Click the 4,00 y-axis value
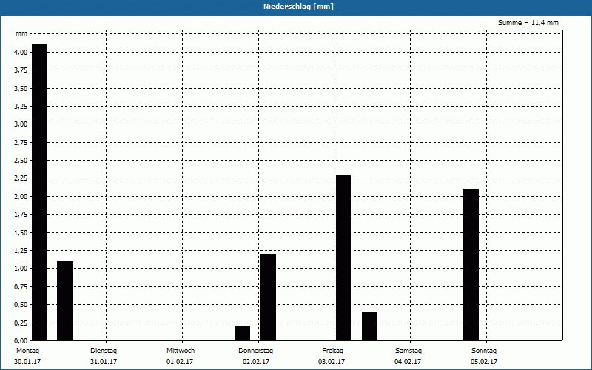Image resolution: width=592 pixels, height=370 pixels. (21, 52)
